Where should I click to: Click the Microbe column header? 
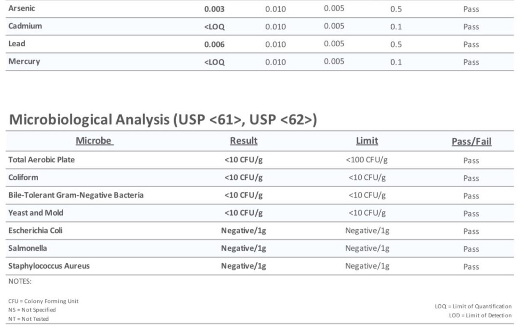pos(95,141)
